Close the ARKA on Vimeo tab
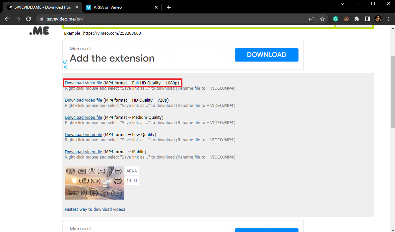This screenshot has height=232, width=395. [156, 7]
